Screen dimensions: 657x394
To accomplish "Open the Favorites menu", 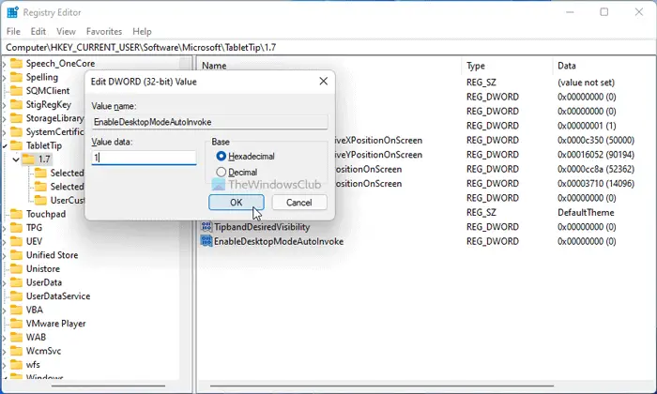I will pos(104,31).
